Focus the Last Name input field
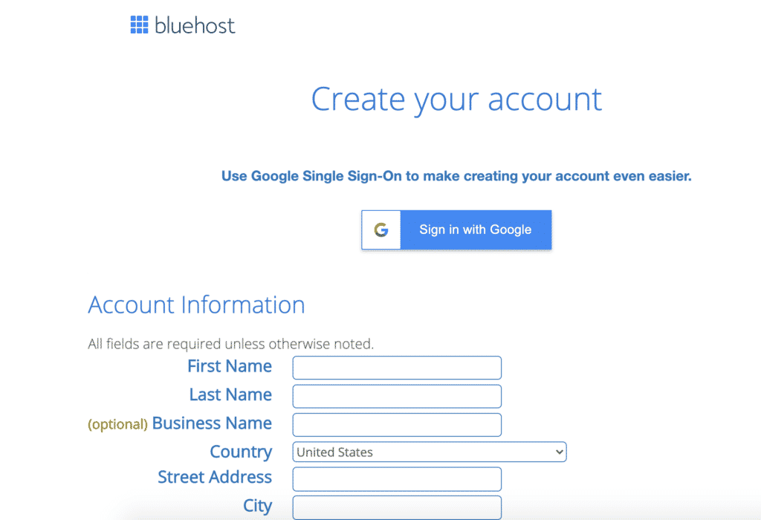761x520 pixels. (397, 396)
